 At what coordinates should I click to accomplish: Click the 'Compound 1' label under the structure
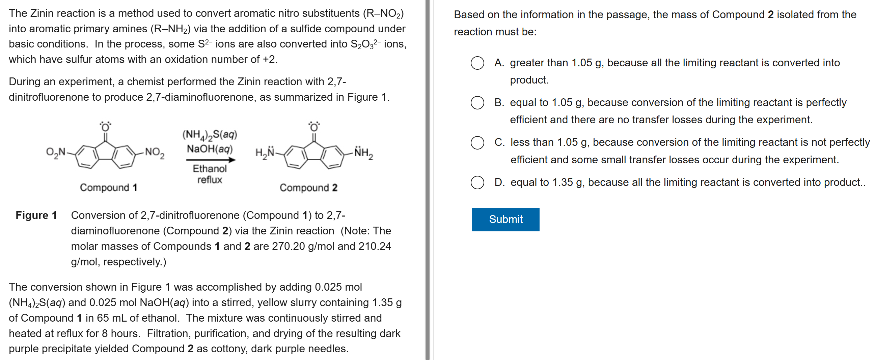pos(108,188)
